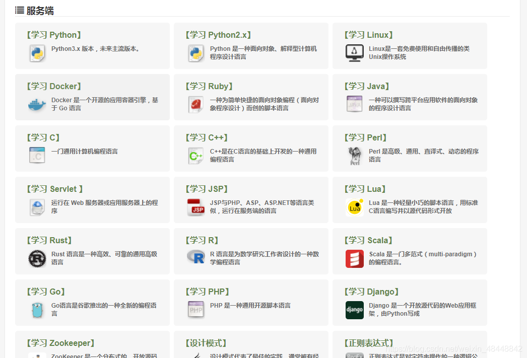Click the .C file icon
The width and height of the screenshot is (527, 358).
click(x=37, y=155)
